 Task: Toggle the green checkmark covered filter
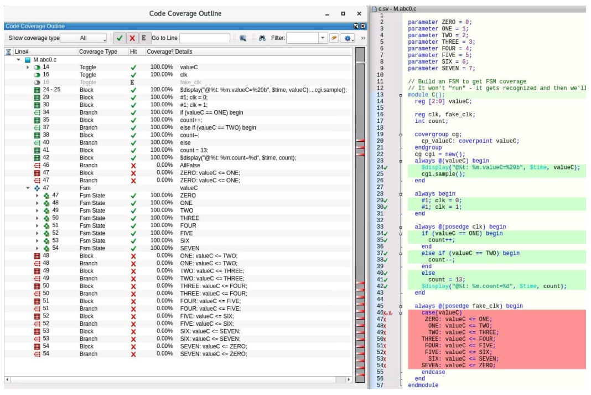pos(119,38)
